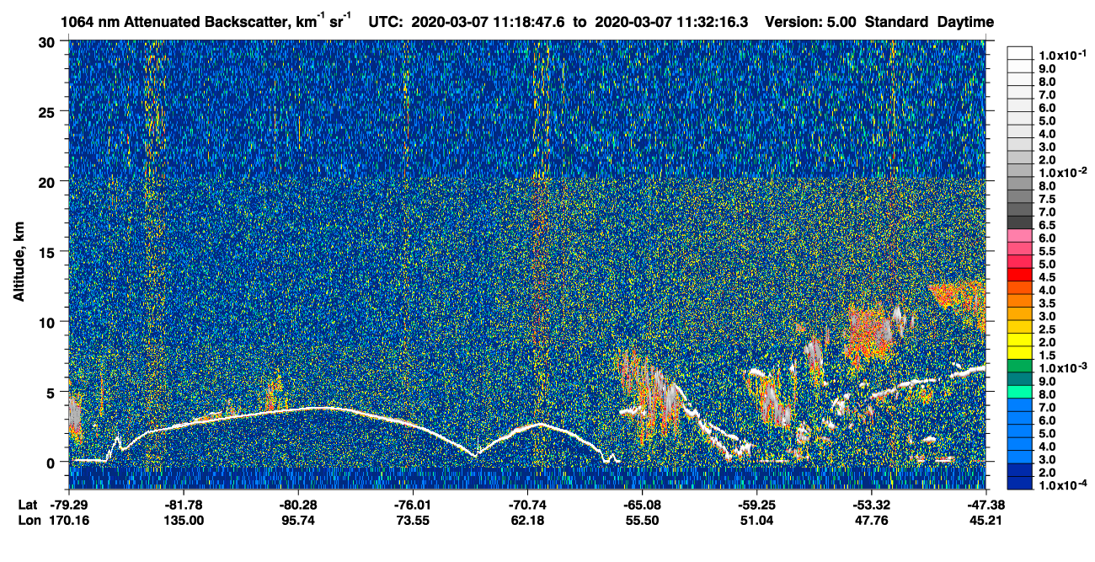Click the colorbar label "1.0x10-4"
Viewport: 1095px width, 562px height.
(1061, 485)
